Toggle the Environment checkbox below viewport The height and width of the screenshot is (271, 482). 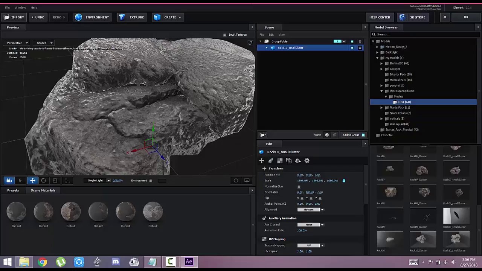[x=151, y=181]
